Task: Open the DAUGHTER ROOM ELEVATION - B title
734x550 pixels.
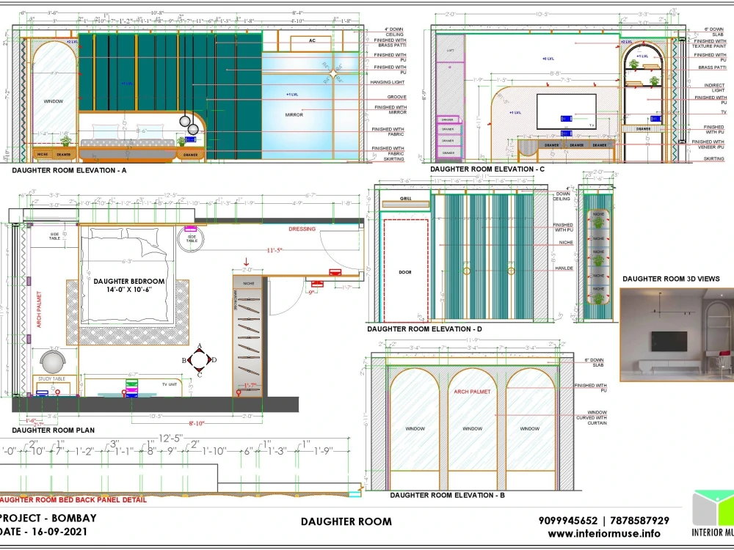Action: tap(448, 495)
